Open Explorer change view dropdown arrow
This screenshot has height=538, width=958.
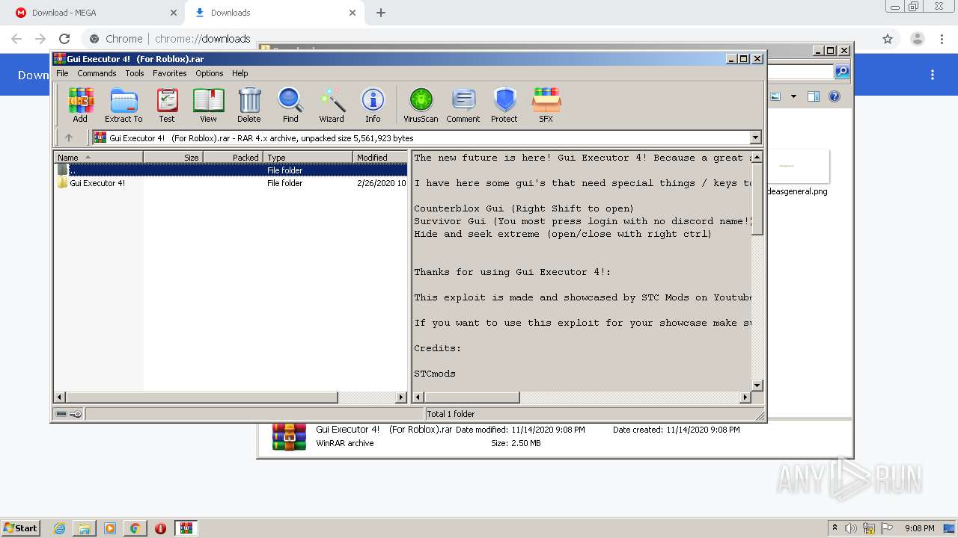tap(793, 96)
